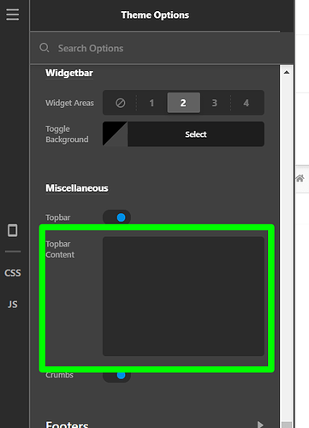
Task: Click the options panel scrollbar thumb
Action: pyautogui.click(x=287, y=425)
